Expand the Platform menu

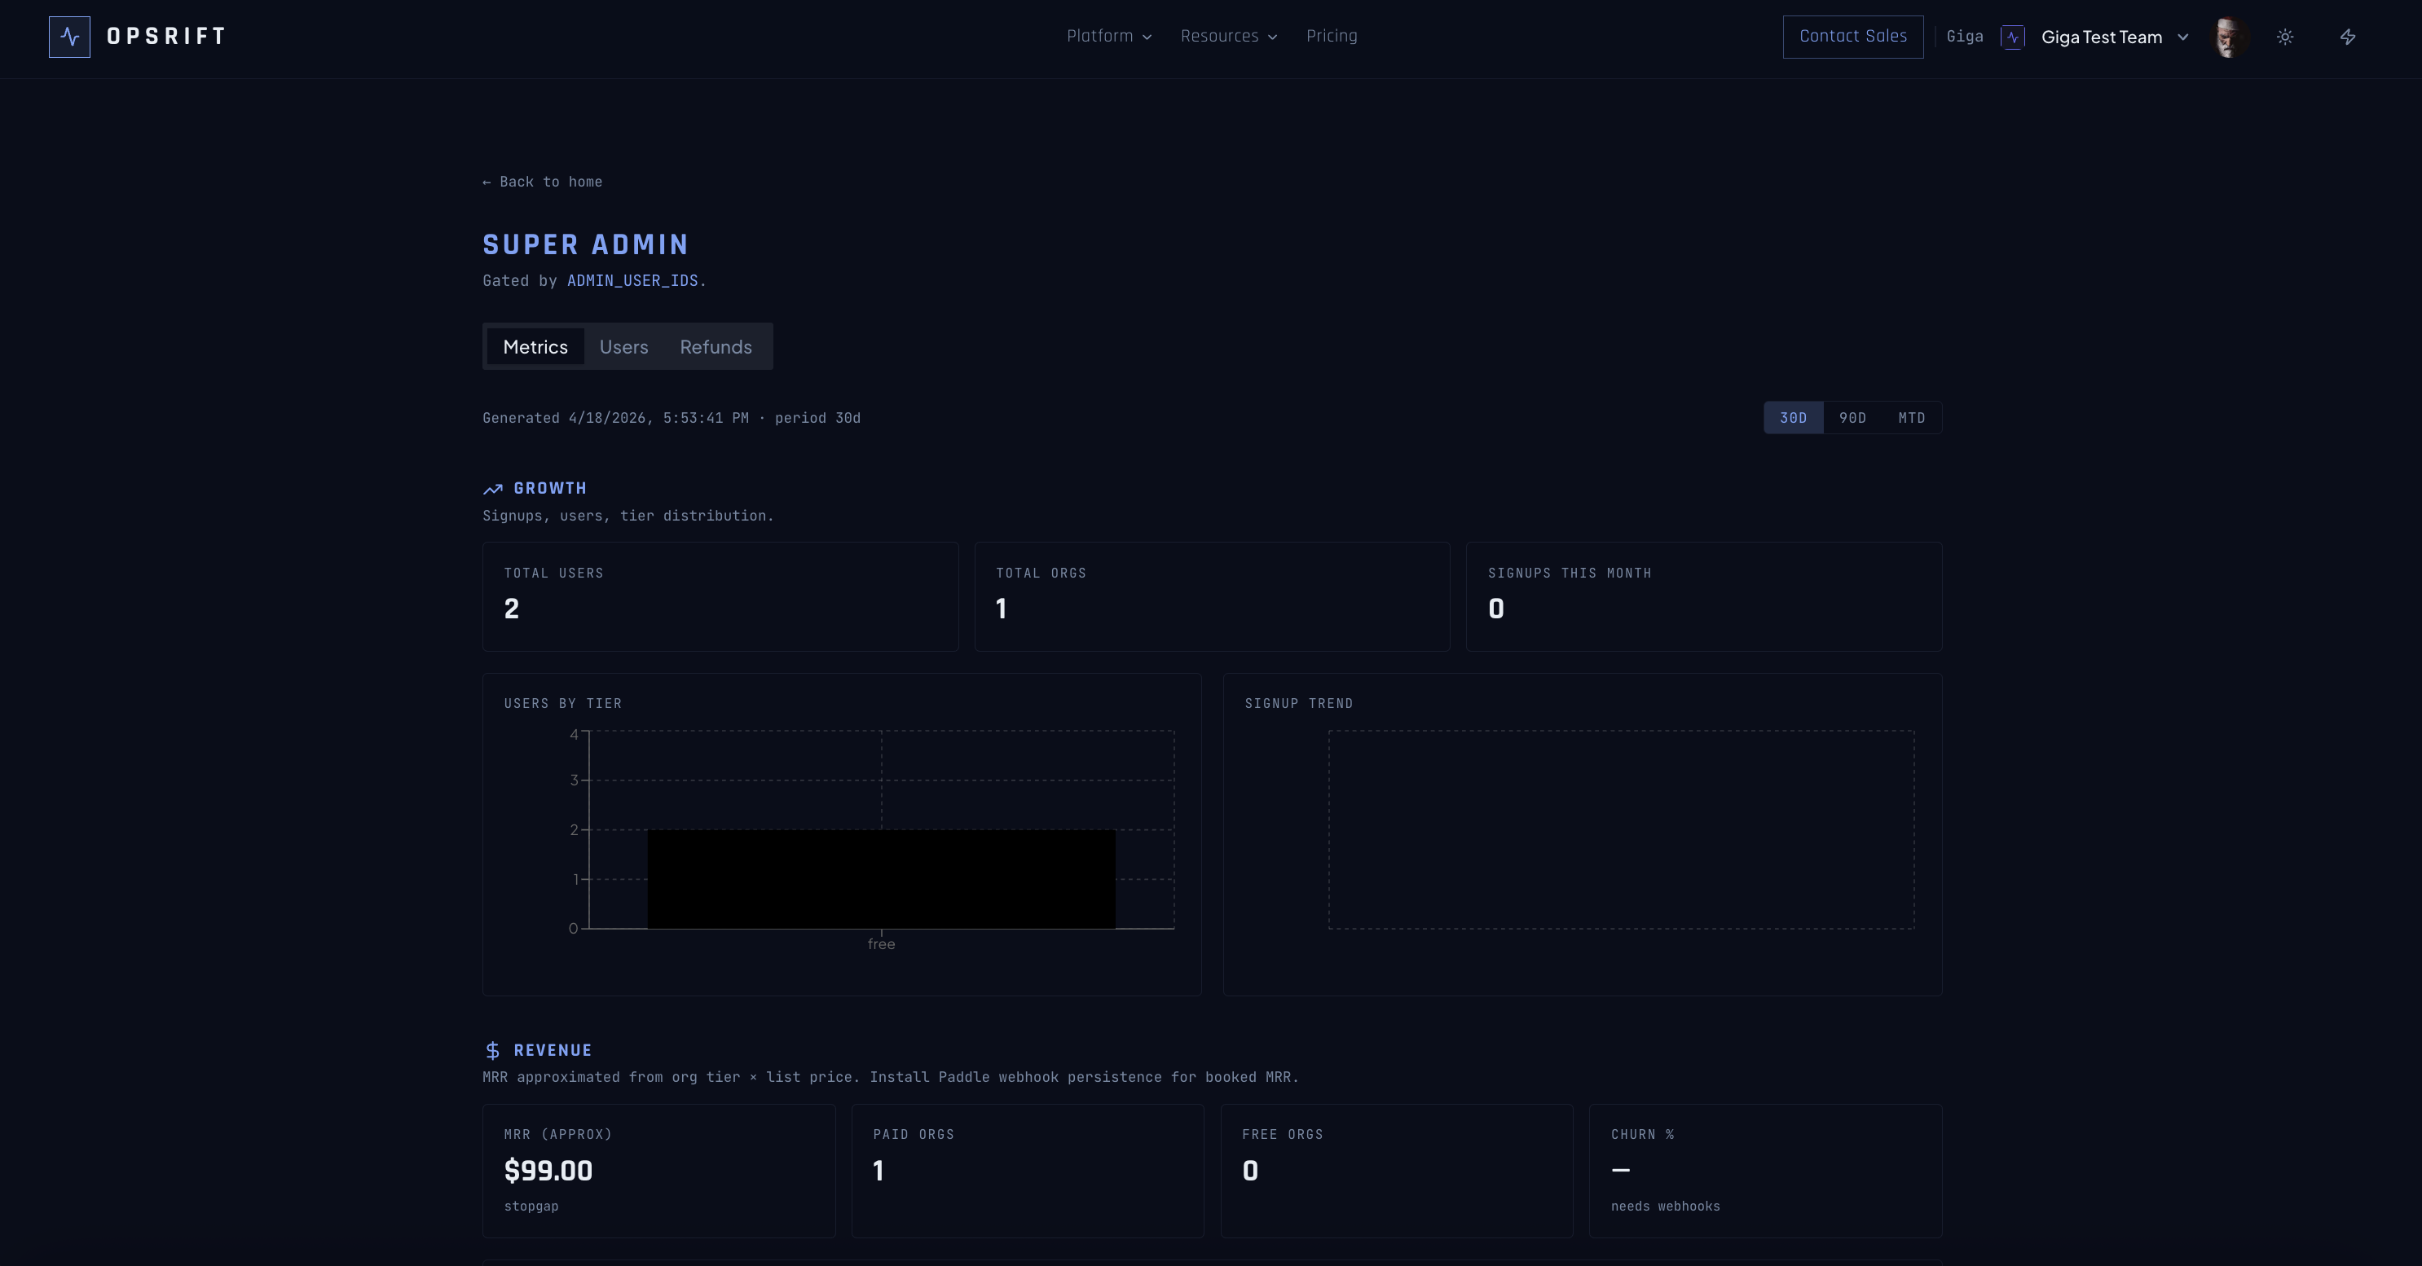1108,37
